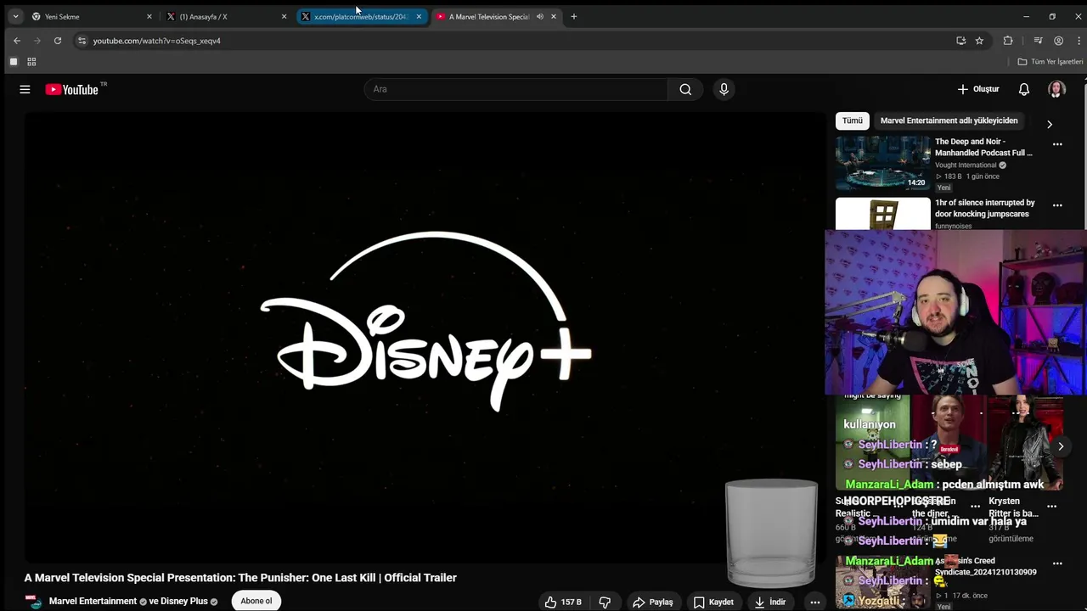
Task: Click the install app icon in address bar
Action: coord(960,41)
